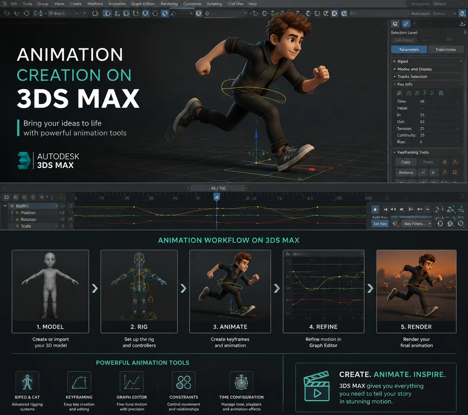Click the Remove button in Keyframing Tools
This screenshot has height=415, width=468.
tap(406, 173)
